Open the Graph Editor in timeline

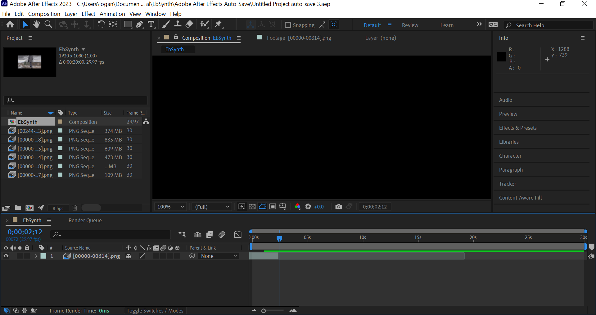pos(238,235)
